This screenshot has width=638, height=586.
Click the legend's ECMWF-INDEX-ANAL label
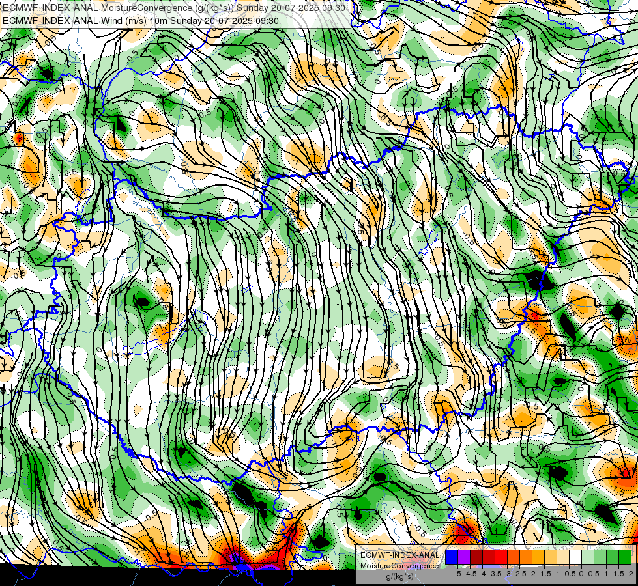coord(400,555)
